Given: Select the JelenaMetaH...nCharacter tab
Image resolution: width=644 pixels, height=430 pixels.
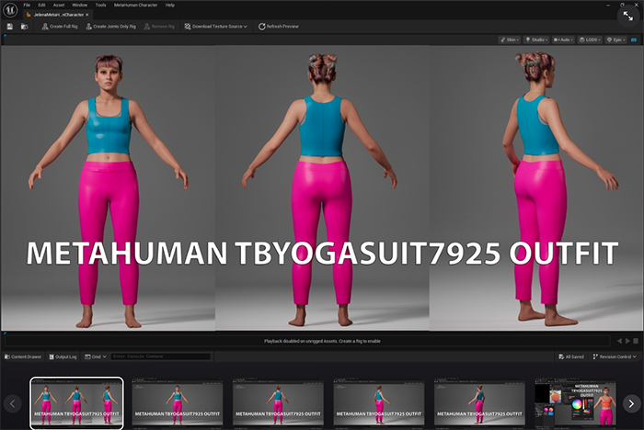Looking at the screenshot, I should coord(56,15).
